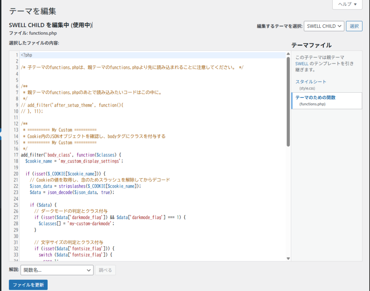
Task: Open the SWELL parent theme link
Action: tap(302, 64)
